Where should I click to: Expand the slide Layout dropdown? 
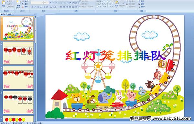coord(25,1)
